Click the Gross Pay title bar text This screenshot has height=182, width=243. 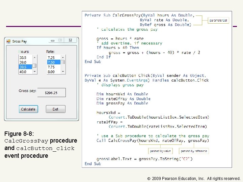[19, 41]
